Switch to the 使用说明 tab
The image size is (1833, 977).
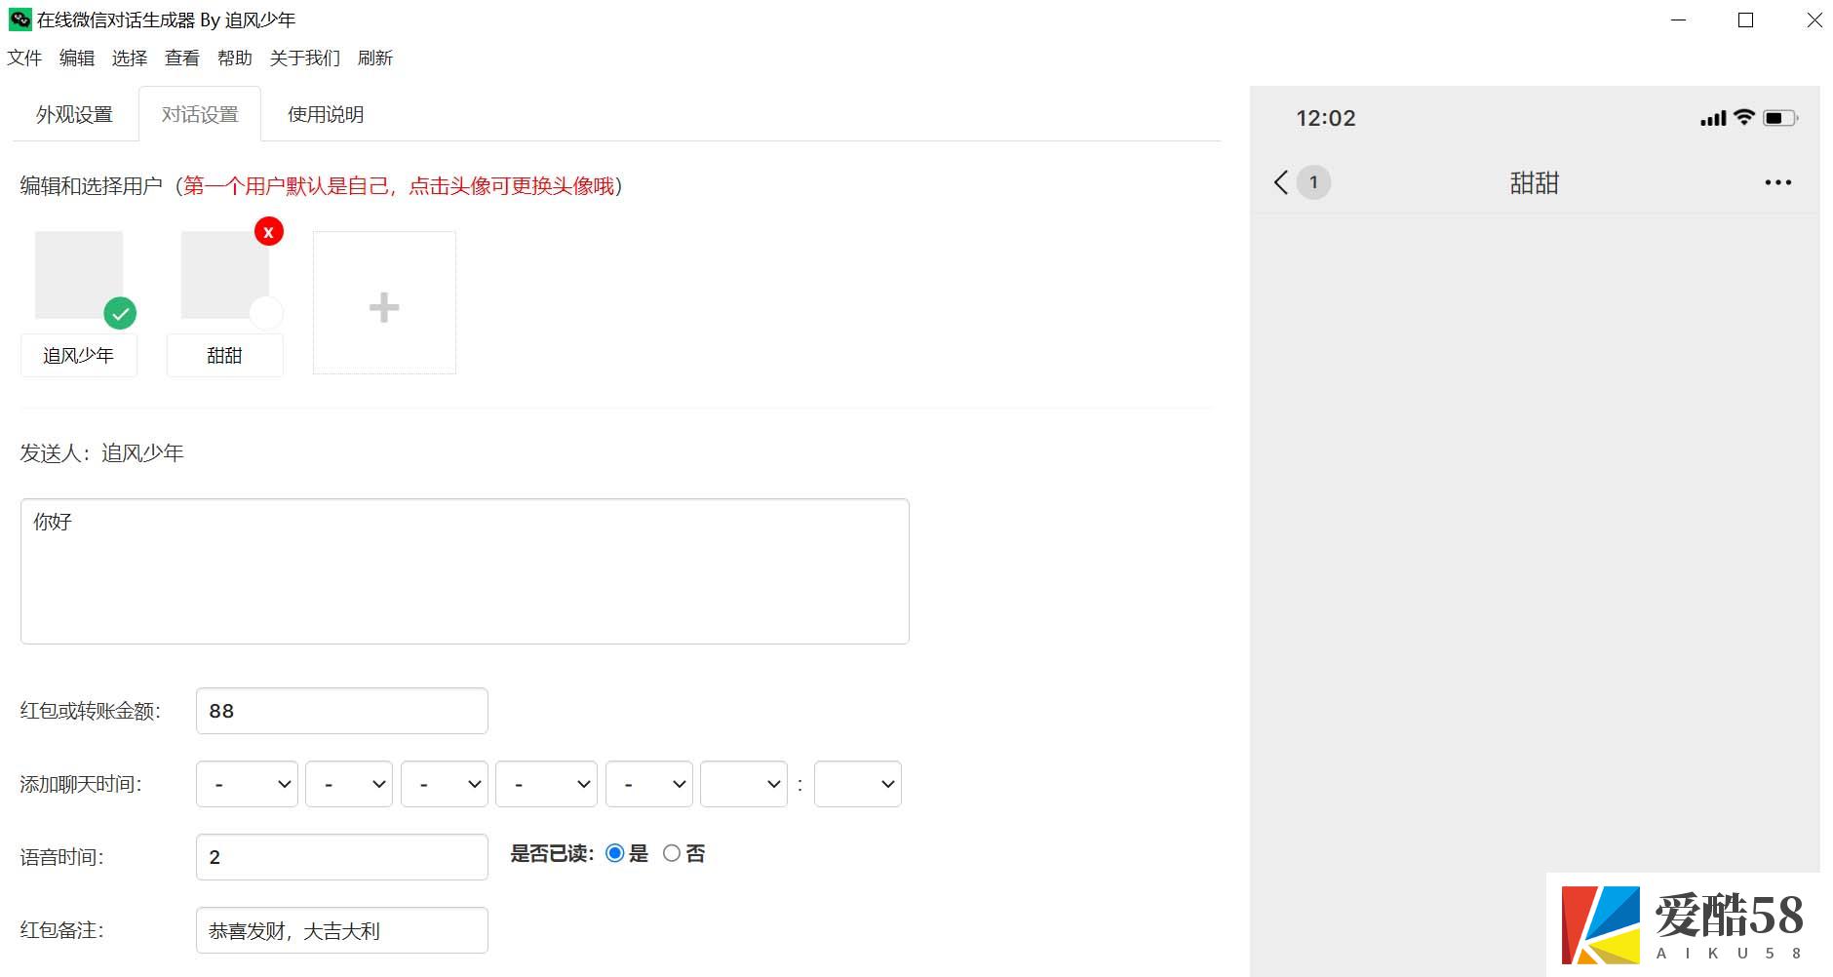326,114
